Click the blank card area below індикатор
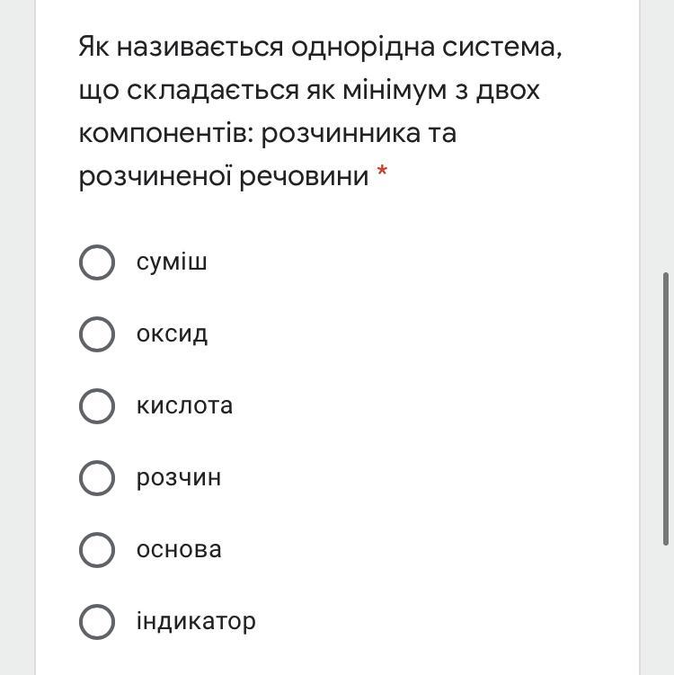The image size is (674, 675). pyautogui.click(x=337, y=659)
